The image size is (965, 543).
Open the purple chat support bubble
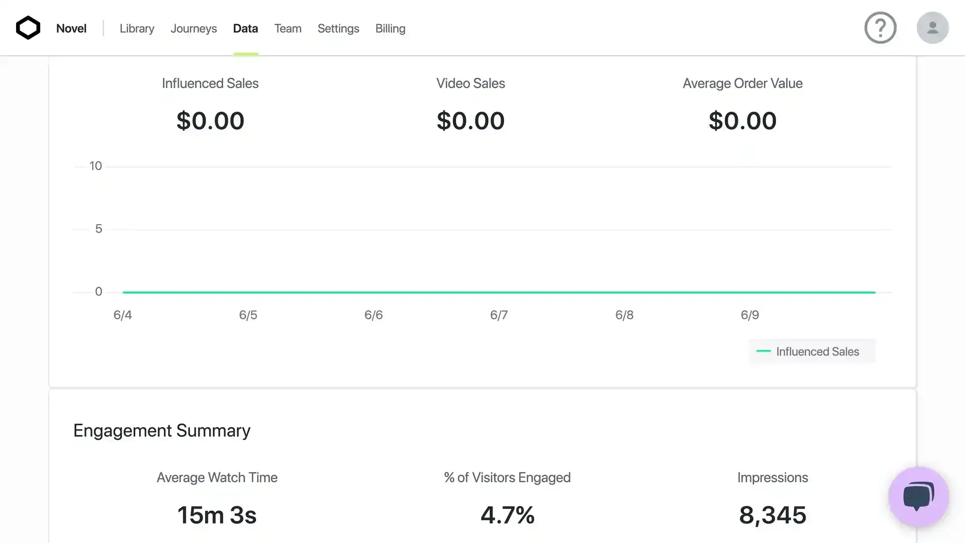(x=918, y=497)
